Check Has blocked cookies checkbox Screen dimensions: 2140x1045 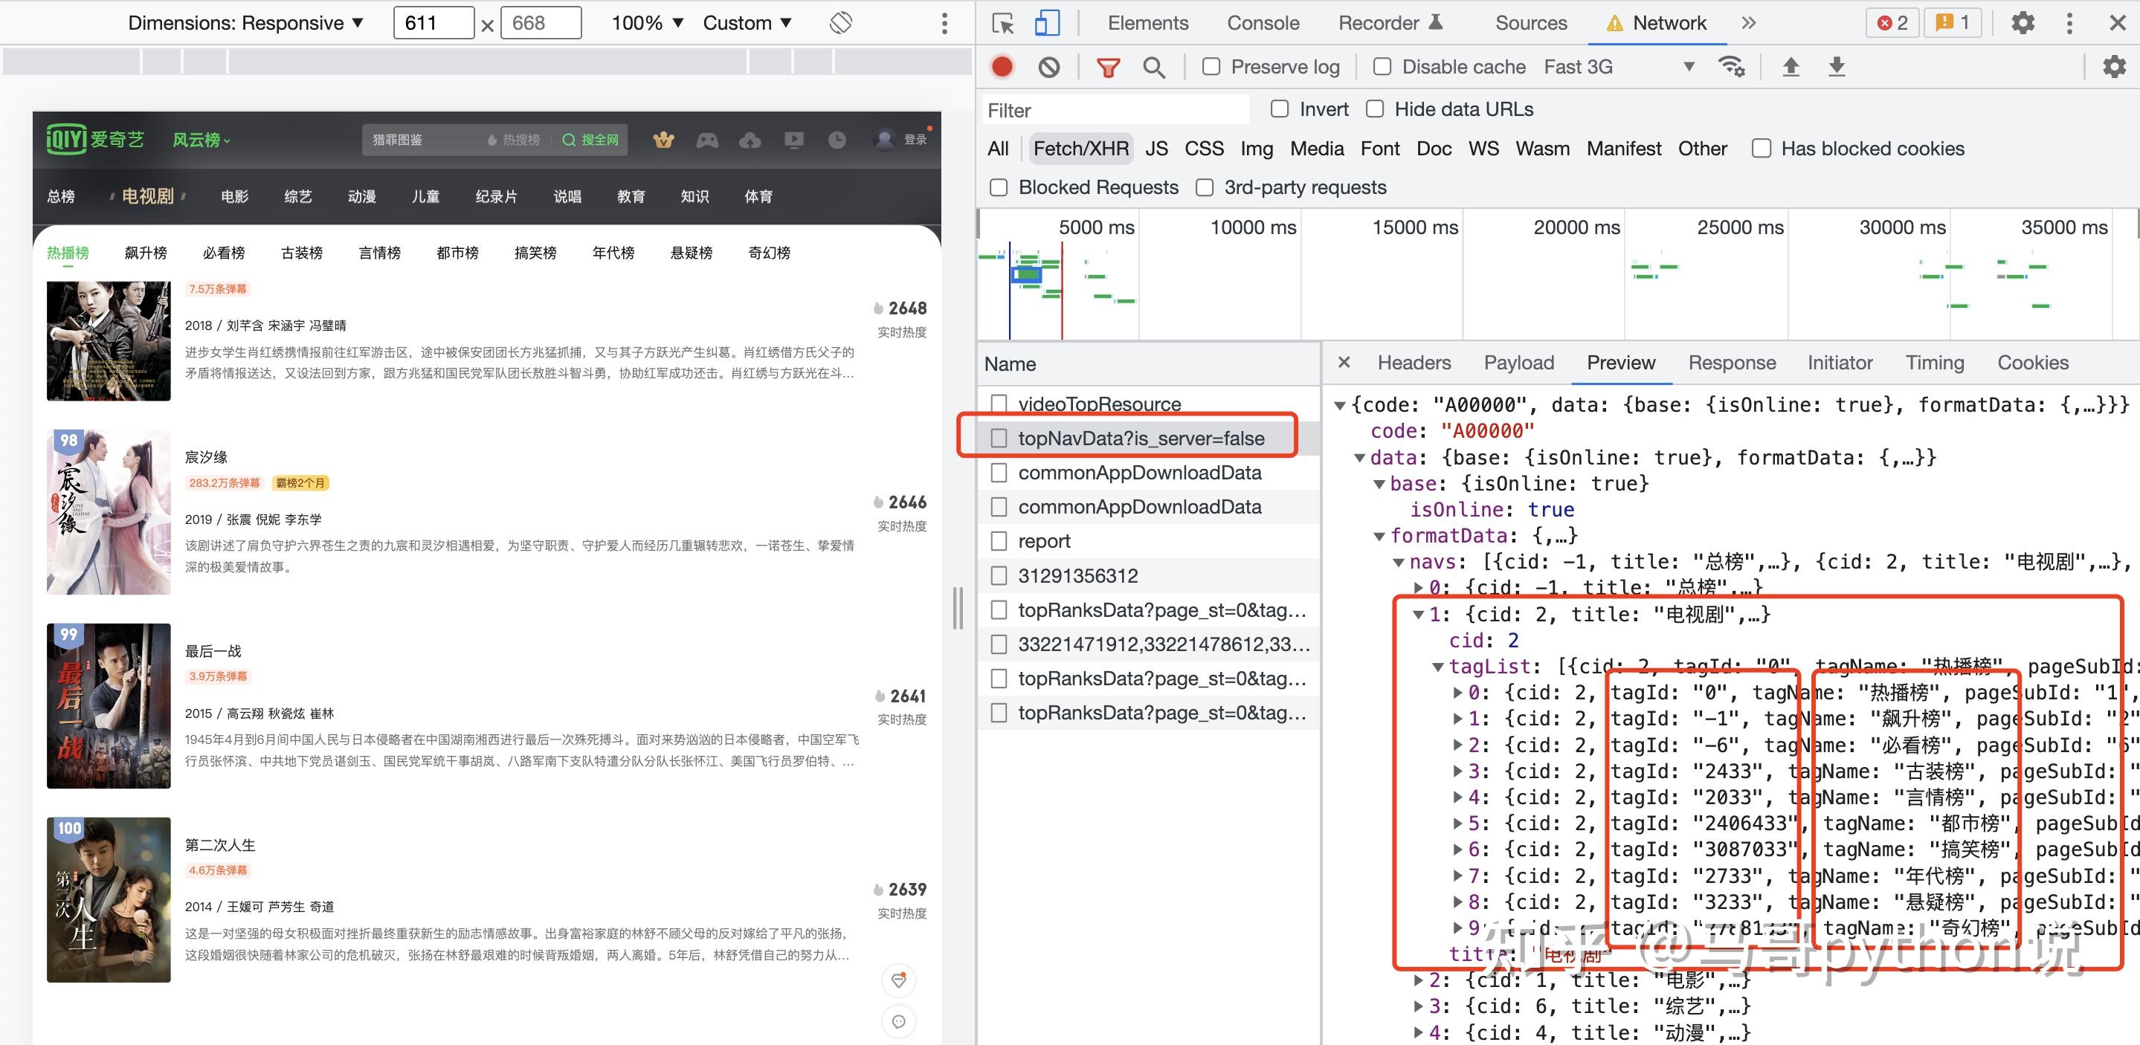tap(1760, 149)
